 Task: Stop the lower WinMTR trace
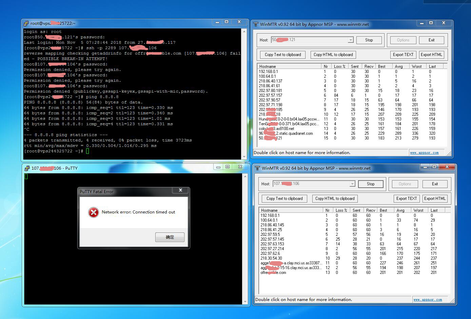coord(371,184)
